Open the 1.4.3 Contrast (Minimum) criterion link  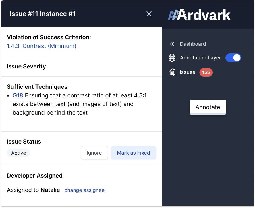41,46
